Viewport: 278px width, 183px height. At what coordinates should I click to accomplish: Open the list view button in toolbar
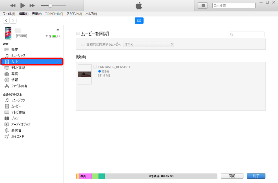coord(203,6)
